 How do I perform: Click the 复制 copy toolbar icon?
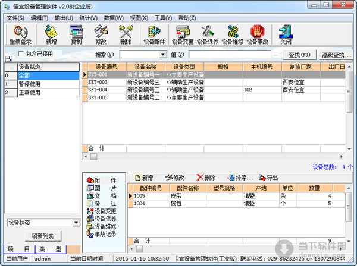click(x=76, y=34)
